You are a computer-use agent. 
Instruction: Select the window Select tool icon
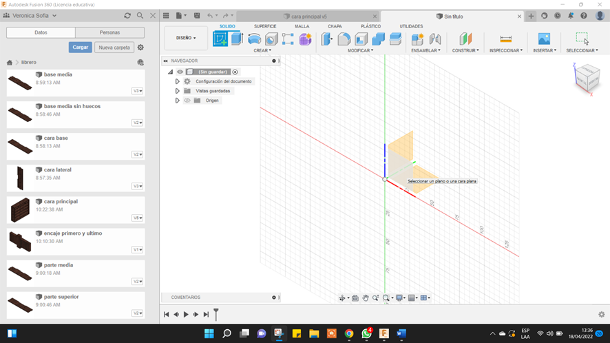coord(582,39)
